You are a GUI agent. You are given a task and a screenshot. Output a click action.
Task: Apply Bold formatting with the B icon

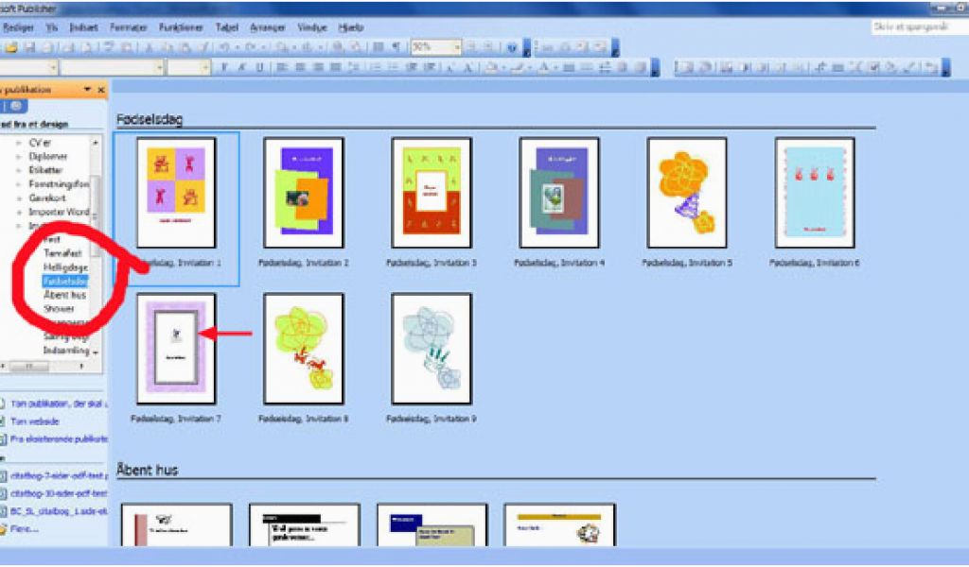[x=223, y=67]
